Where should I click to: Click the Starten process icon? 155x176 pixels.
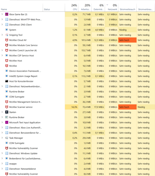tap(7, 112)
